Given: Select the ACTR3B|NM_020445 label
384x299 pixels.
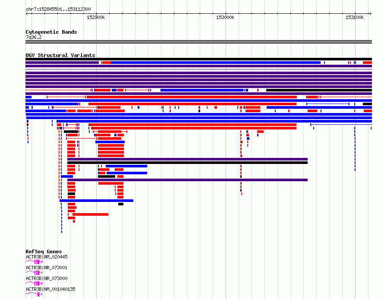Looking at the screenshot, I should (47, 257).
